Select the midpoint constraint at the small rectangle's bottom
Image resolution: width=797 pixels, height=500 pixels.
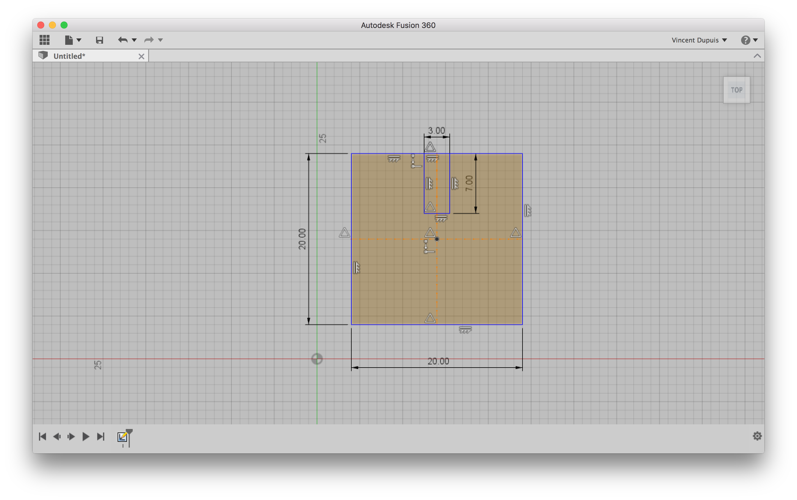coord(430,207)
